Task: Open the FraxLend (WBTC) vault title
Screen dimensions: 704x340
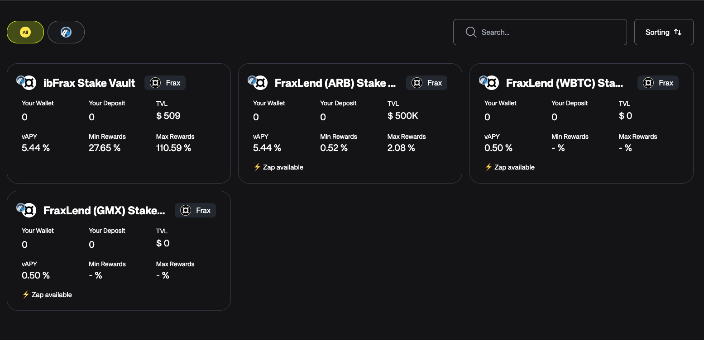Action: 564,83
